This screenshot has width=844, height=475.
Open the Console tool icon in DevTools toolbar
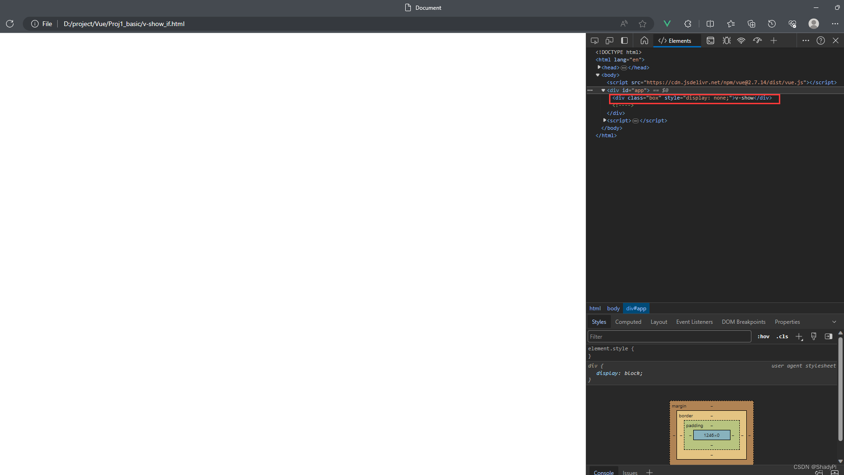pyautogui.click(x=710, y=40)
